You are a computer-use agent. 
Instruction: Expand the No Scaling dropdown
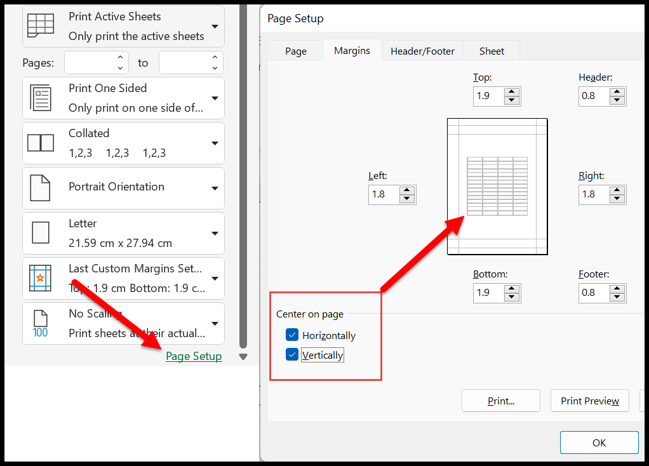point(215,324)
